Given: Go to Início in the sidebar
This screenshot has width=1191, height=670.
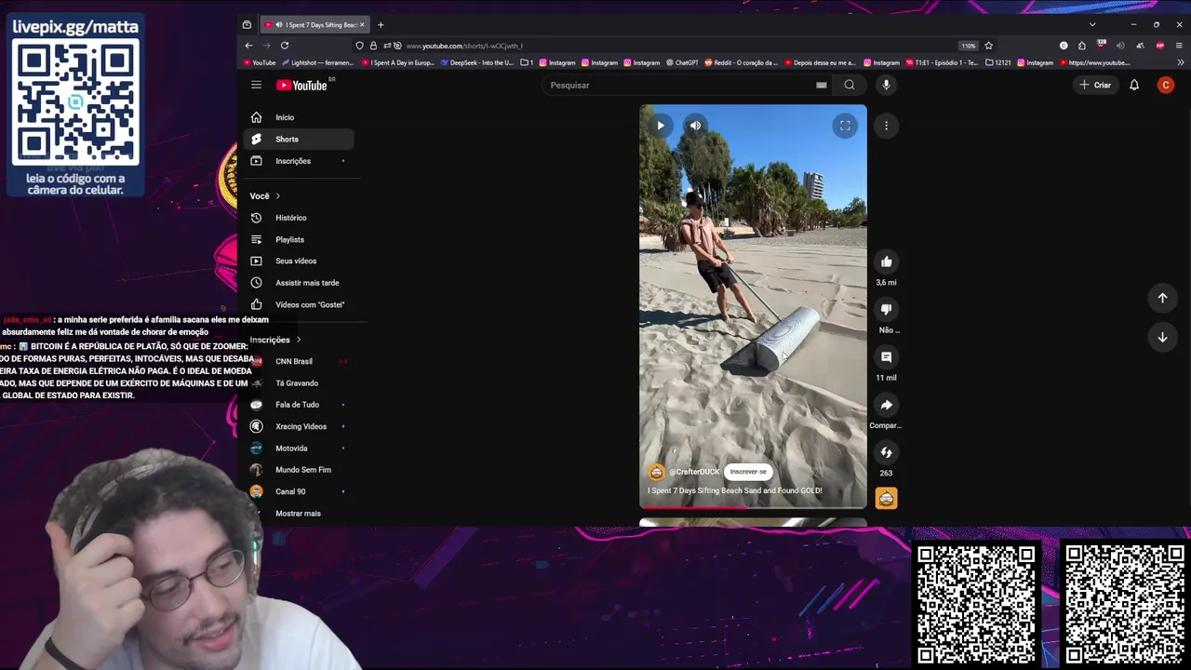Looking at the screenshot, I should 299,117.
